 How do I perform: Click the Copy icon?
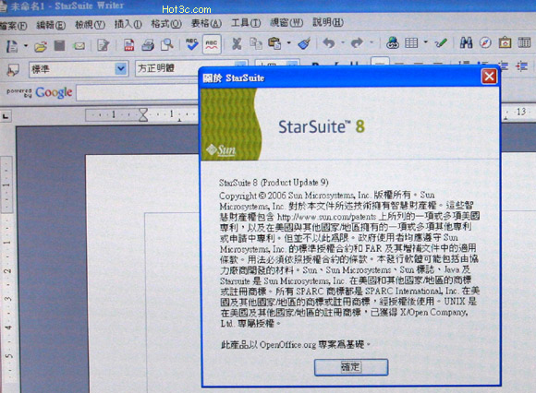255,43
